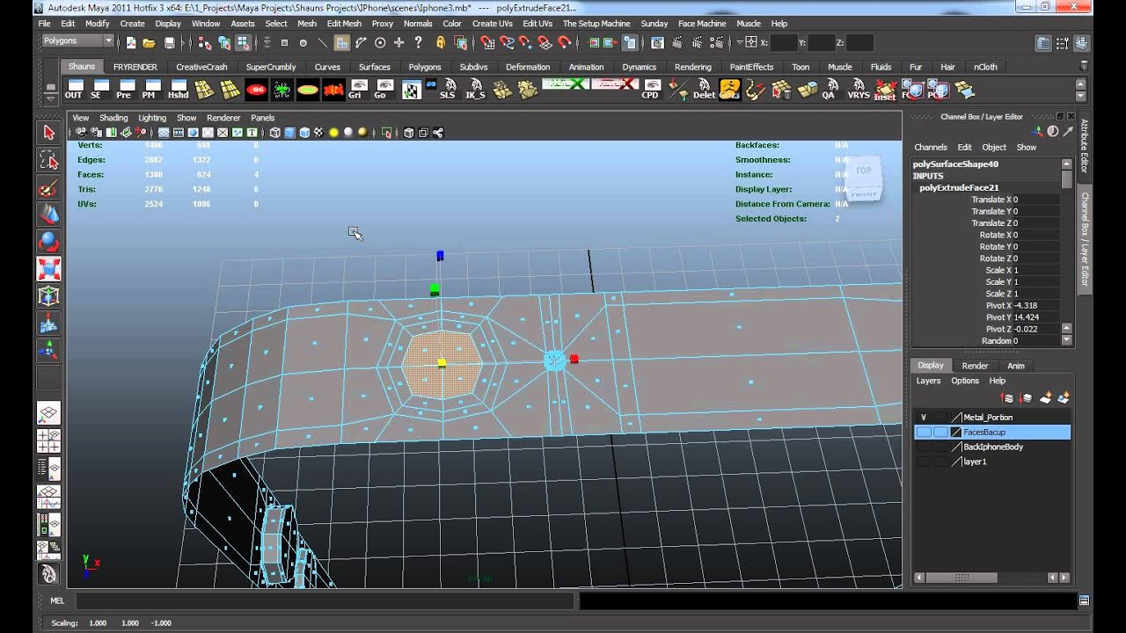
Task: Toggle visibility of Metal_Portion layer
Action: (x=924, y=418)
